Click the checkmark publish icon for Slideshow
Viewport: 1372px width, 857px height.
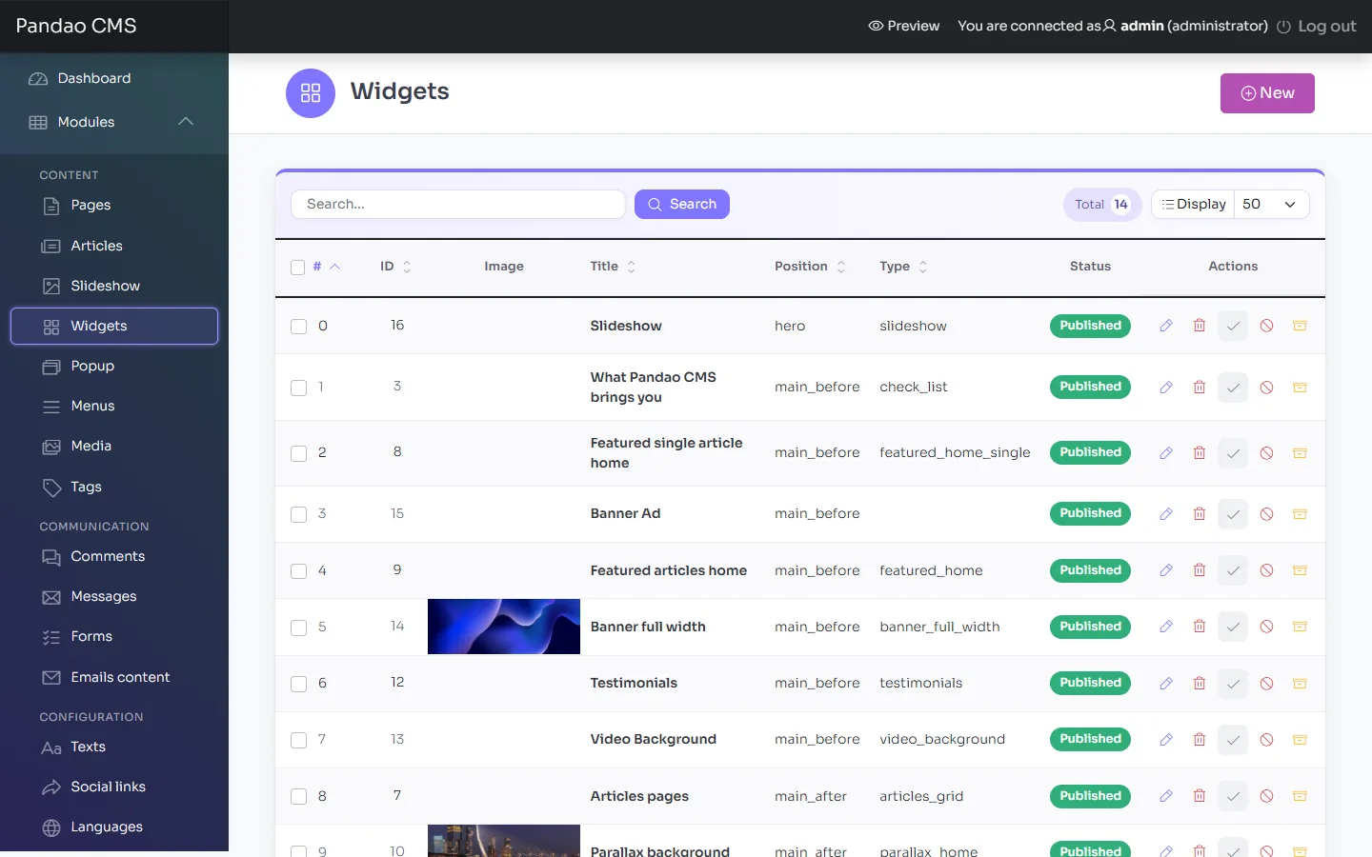click(x=1233, y=326)
